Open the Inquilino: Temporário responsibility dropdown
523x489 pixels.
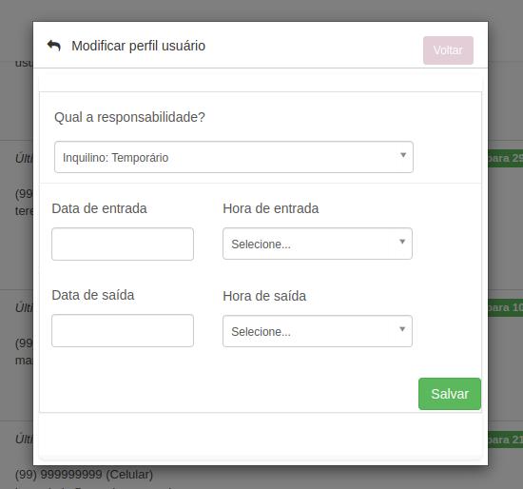[234, 157]
